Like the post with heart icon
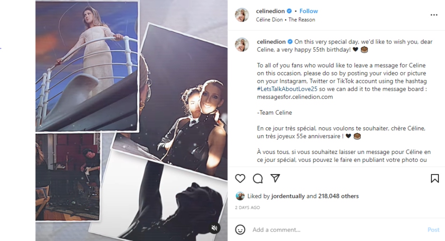The width and height of the screenshot is (445, 241). (x=240, y=178)
